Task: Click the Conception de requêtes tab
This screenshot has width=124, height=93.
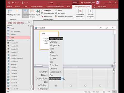Action: (x=82, y=7)
